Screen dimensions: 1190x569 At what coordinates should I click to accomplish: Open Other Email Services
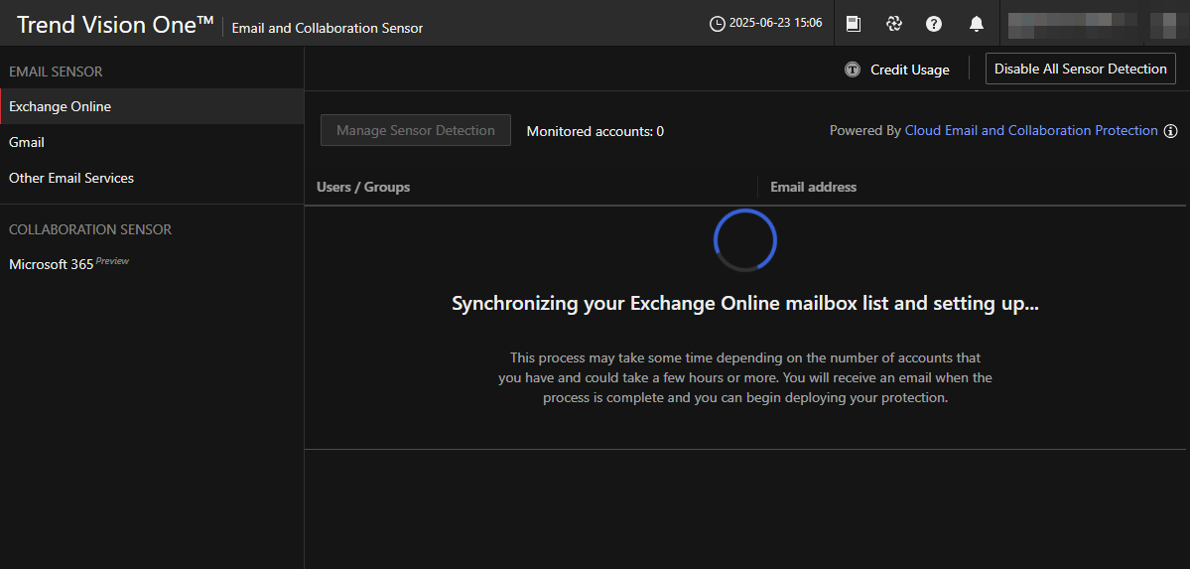(x=71, y=178)
